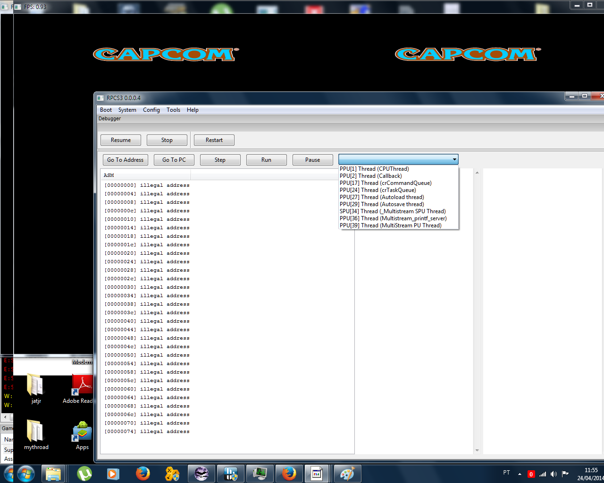Open the mythroad folder on the desktop

(x=36, y=434)
